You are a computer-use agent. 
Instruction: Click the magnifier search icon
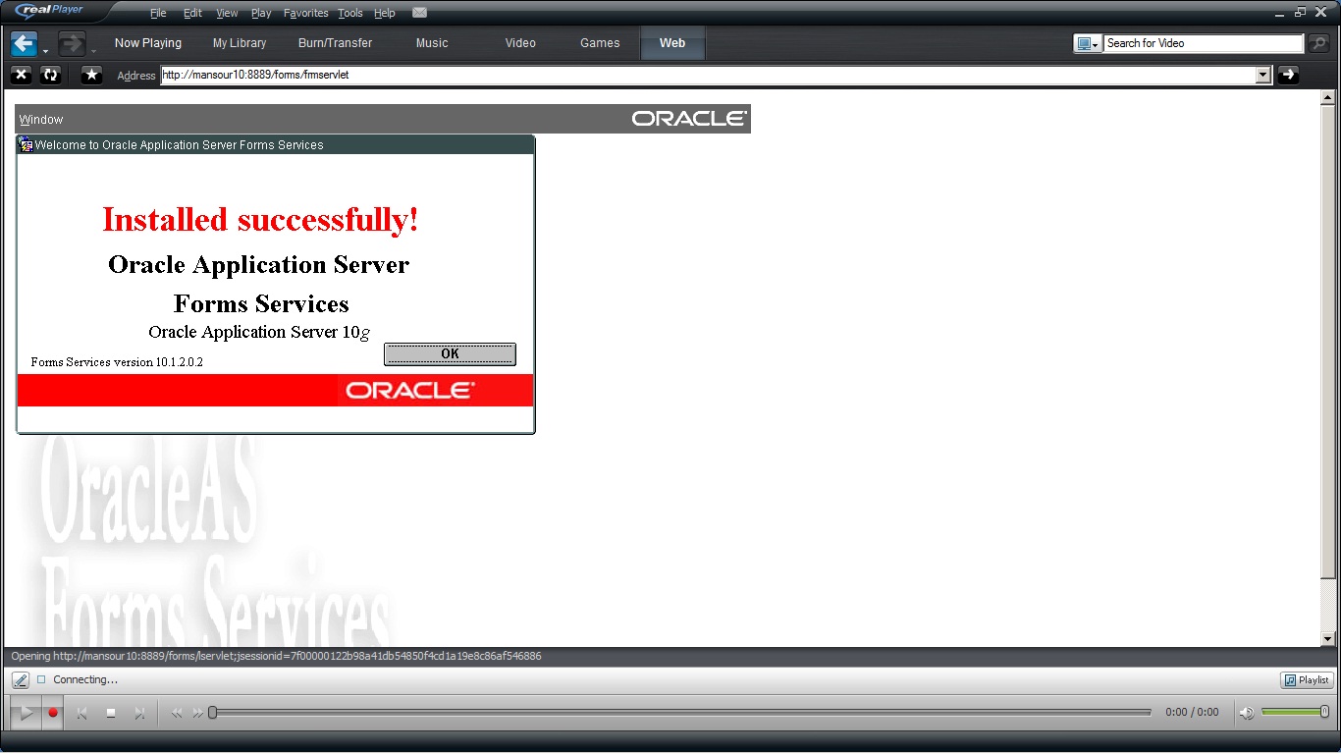click(x=1318, y=43)
